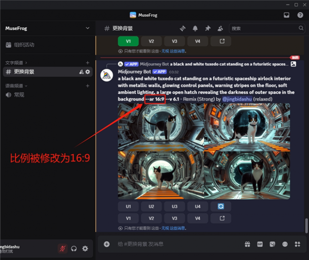Click the @jingbidashu mention
Screen dimensions: 309x260
(237, 99)
